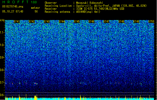Click the 0.7 kHz axis label
The height and width of the screenshot is (100, 157).
2,82
